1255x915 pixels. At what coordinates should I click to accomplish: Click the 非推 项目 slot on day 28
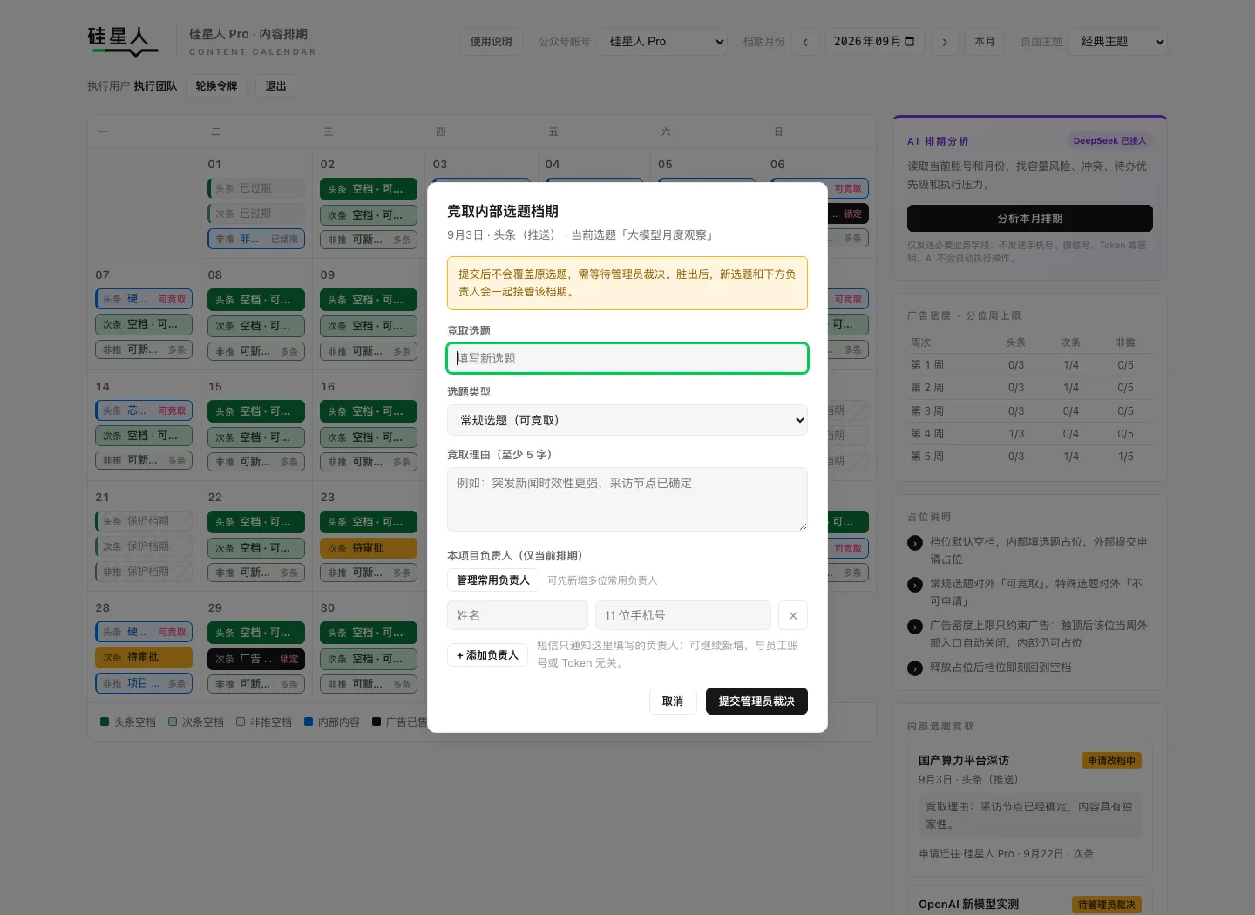tap(144, 683)
